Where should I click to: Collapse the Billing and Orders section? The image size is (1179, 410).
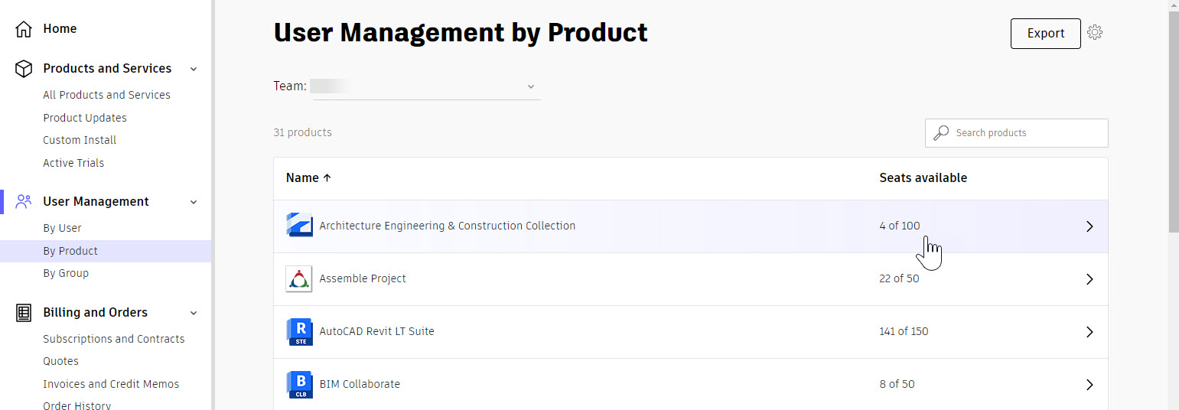[194, 313]
